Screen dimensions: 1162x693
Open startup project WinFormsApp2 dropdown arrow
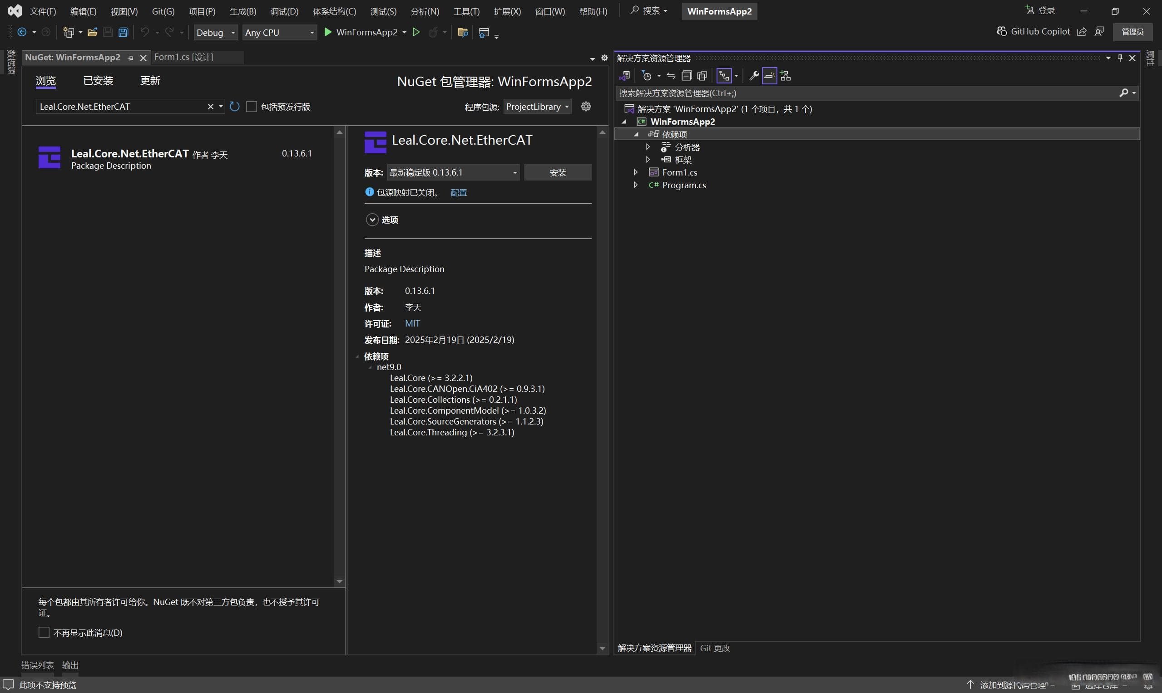[x=404, y=32]
